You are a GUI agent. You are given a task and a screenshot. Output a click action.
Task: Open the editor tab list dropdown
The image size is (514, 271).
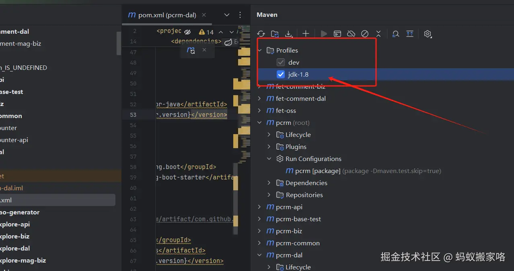pos(227,15)
